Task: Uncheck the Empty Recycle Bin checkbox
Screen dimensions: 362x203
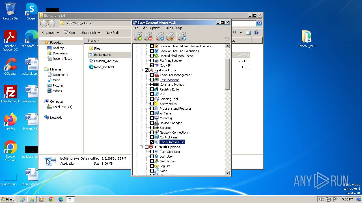Action: (152, 142)
